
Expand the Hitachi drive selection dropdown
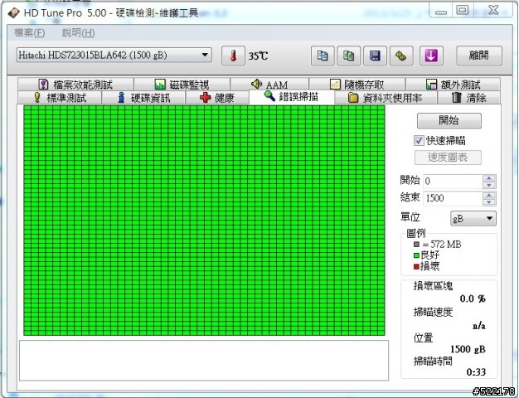[x=114, y=55]
